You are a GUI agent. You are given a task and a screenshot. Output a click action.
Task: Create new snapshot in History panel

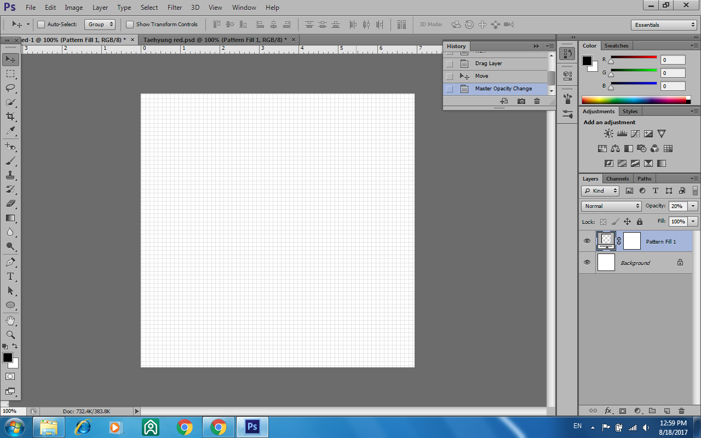521,101
